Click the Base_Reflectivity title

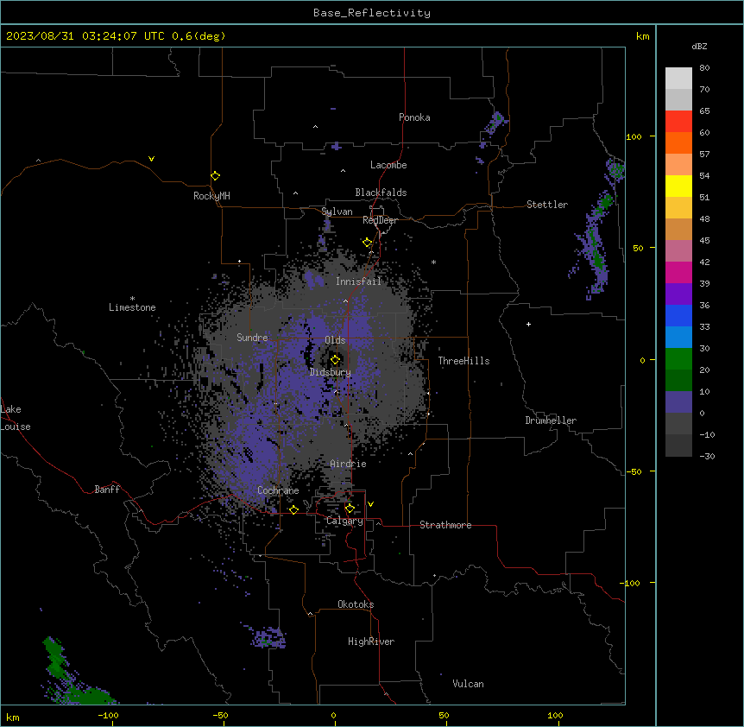[x=372, y=13]
